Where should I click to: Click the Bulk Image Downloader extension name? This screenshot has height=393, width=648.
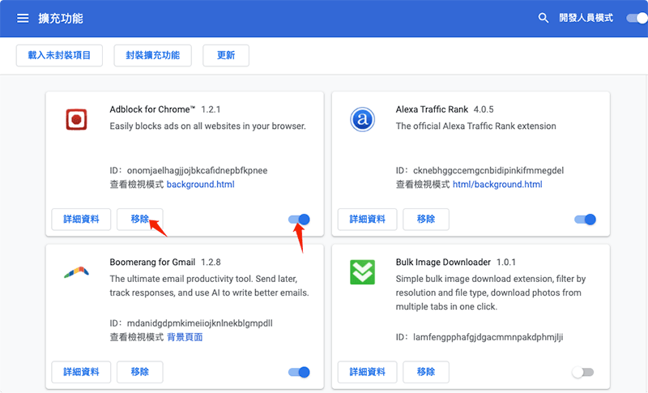443,262
